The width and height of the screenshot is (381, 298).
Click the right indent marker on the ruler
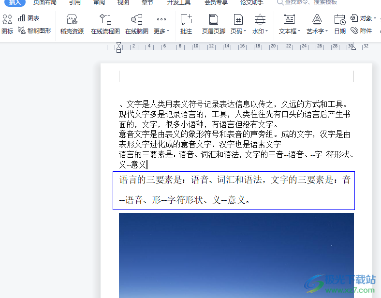[353, 48]
